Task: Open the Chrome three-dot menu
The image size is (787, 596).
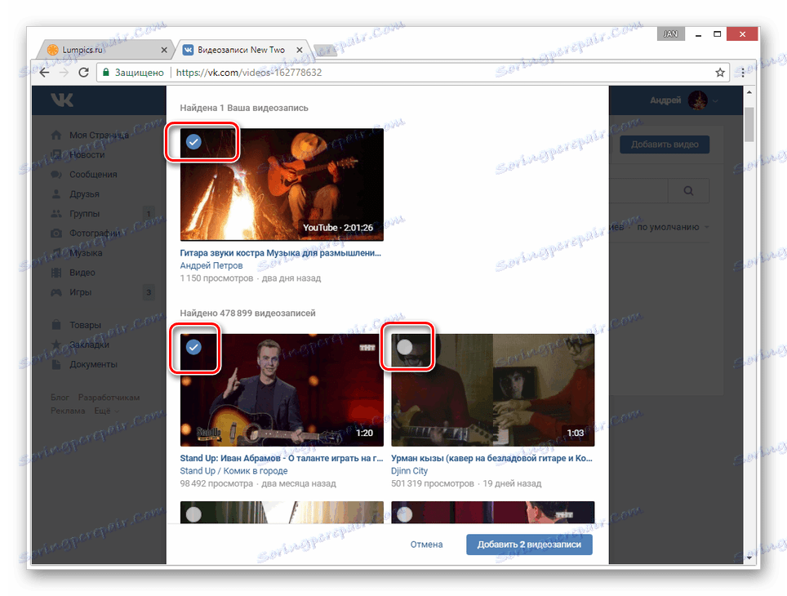Action: 743,73
